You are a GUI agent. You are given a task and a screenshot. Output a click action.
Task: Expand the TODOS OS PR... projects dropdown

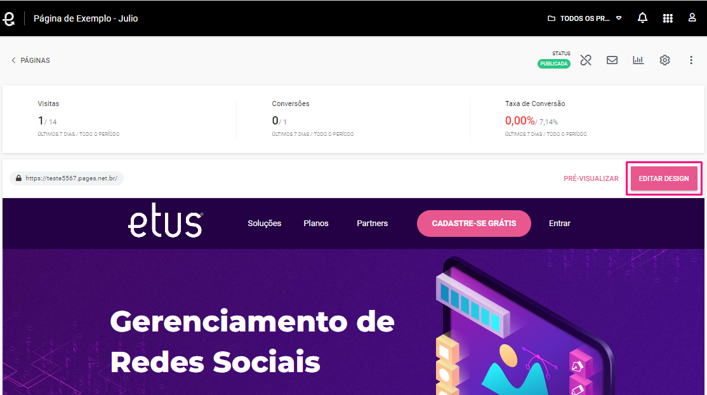pyautogui.click(x=585, y=18)
